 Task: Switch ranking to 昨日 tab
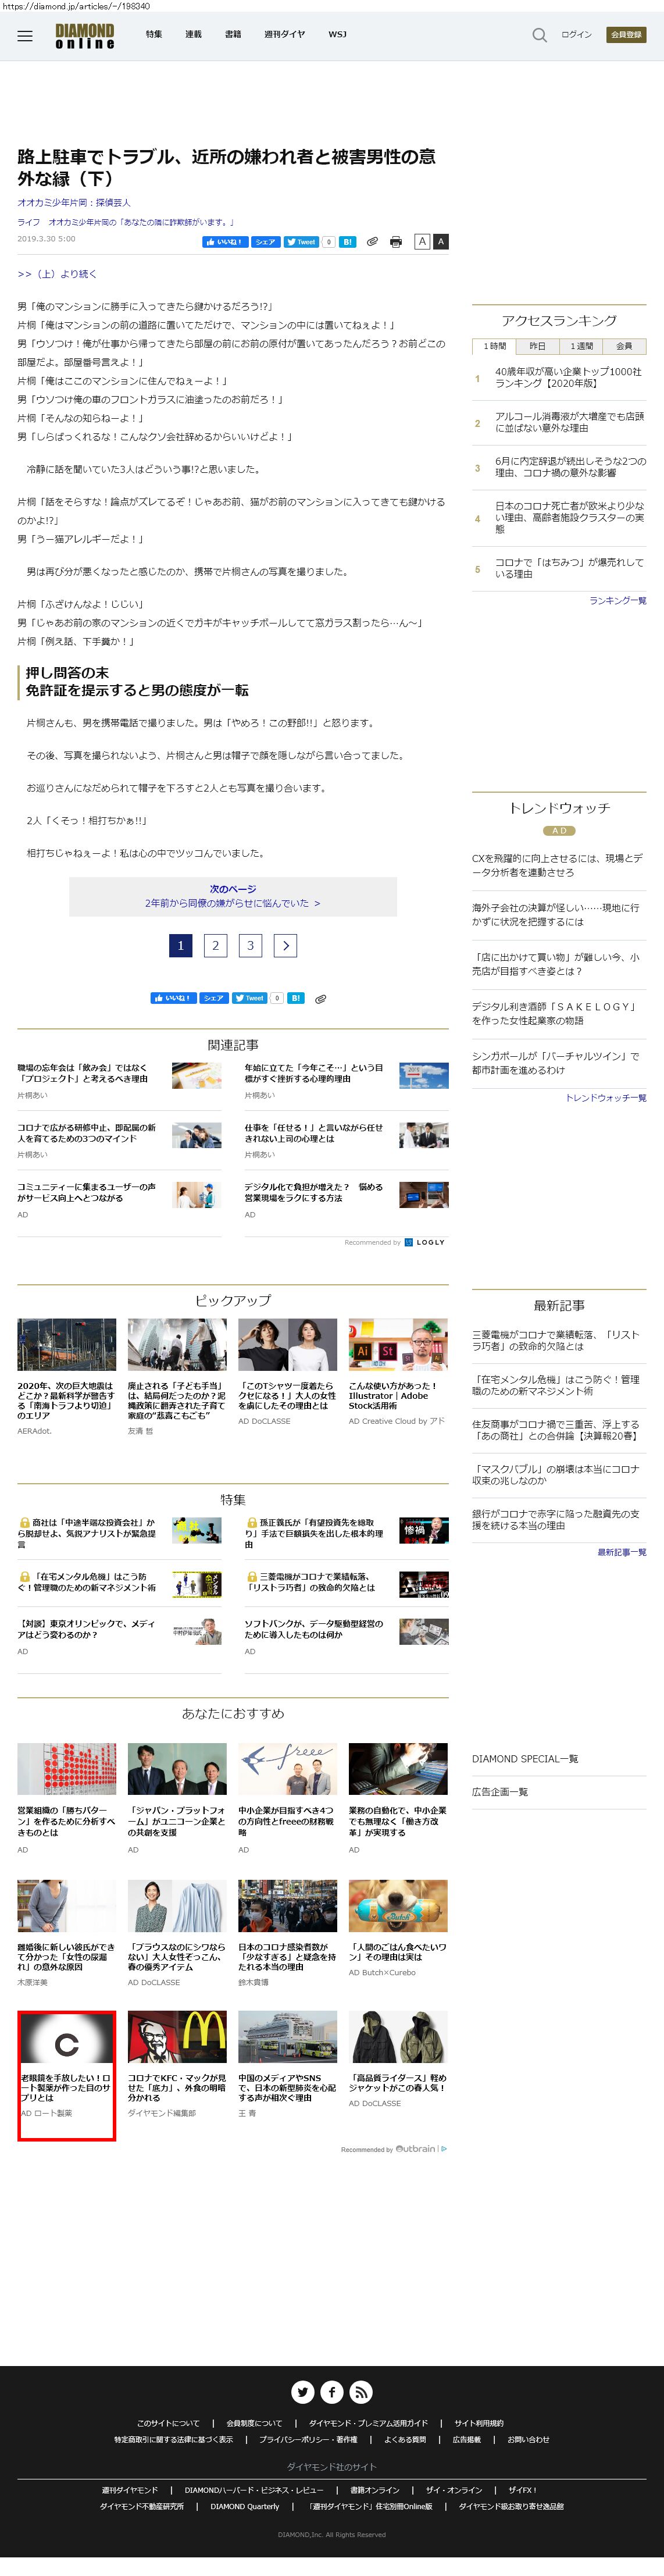(537, 346)
